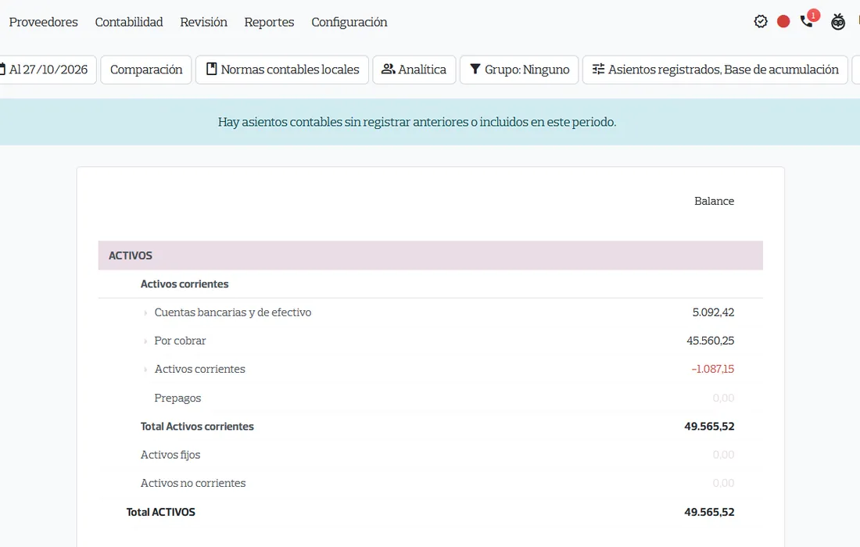Select the Por cobrar label
Viewport: 860px width, 547px height.
pyautogui.click(x=180, y=341)
